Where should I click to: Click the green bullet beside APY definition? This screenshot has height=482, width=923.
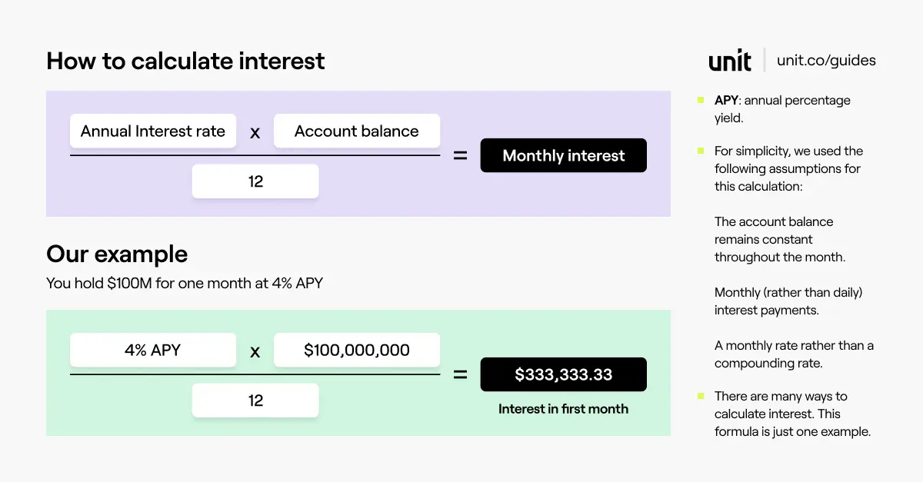click(x=701, y=100)
